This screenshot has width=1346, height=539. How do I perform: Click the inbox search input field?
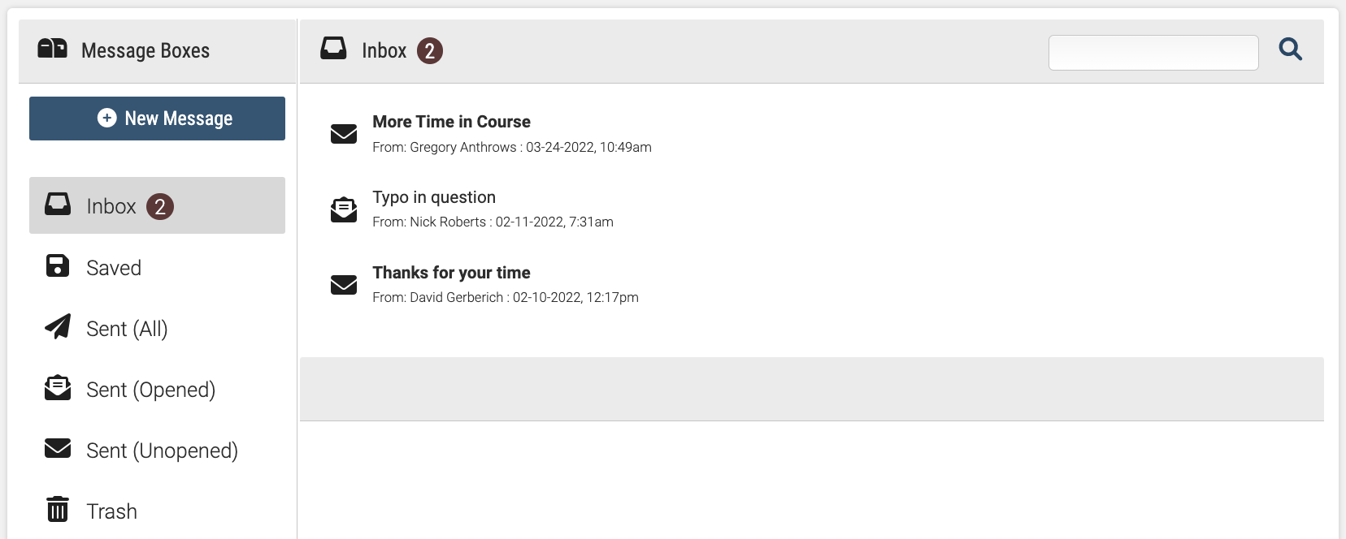(x=1153, y=53)
